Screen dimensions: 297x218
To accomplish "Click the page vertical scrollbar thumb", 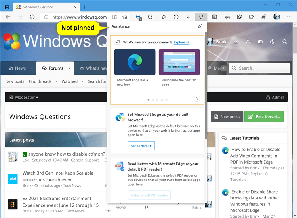I will 295,40.
